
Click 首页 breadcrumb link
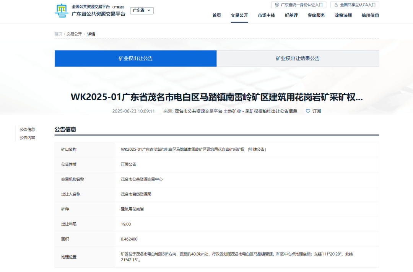58,34
